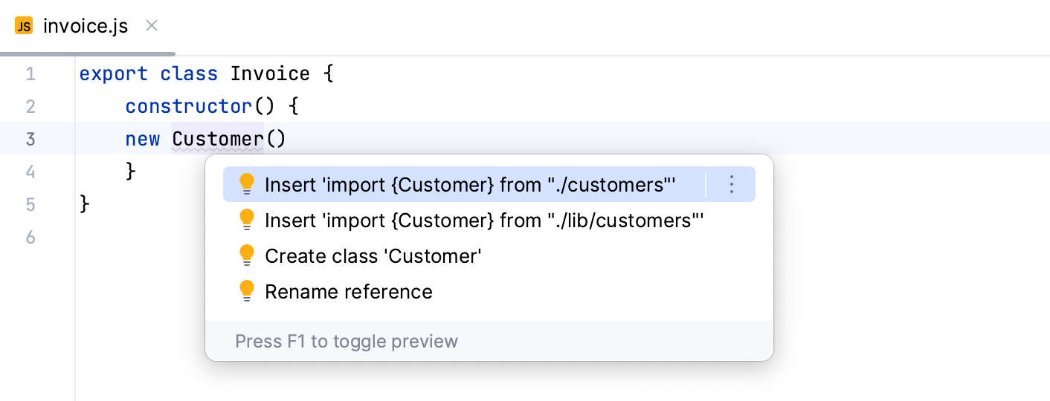Place cursor on the constructor keyword
The height and width of the screenshot is (401, 1050).
(189, 106)
